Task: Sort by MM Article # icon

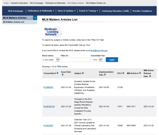Action: 139,73
